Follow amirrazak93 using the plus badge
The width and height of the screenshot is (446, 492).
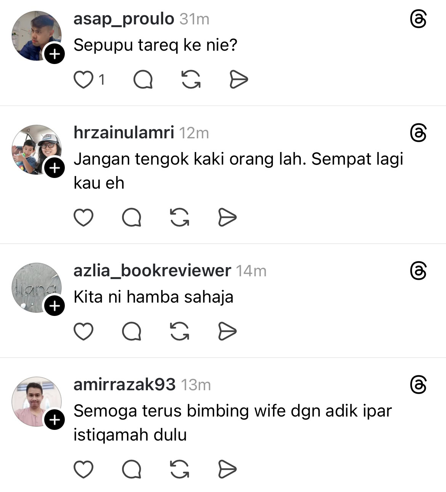pyautogui.click(x=55, y=420)
